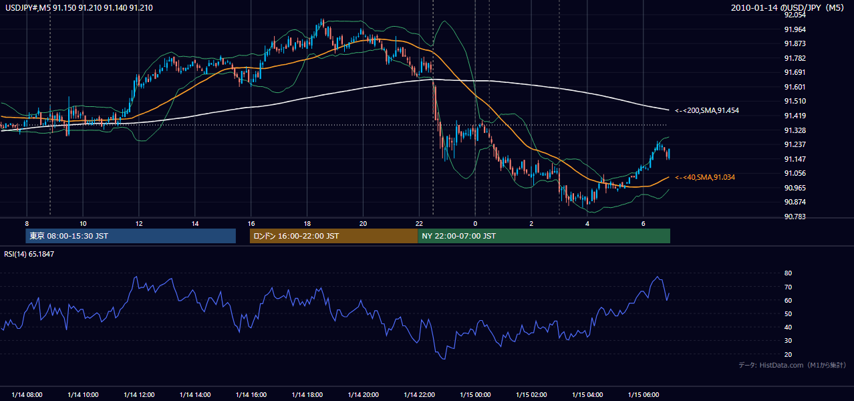The height and width of the screenshot is (401, 854).
Task: Click hour tick 8 under the price chart
Action: [27, 223]
